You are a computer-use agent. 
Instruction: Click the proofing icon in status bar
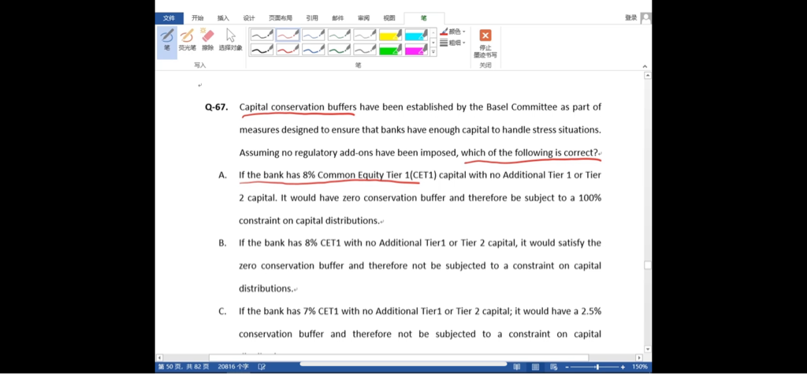pos(261,367)
